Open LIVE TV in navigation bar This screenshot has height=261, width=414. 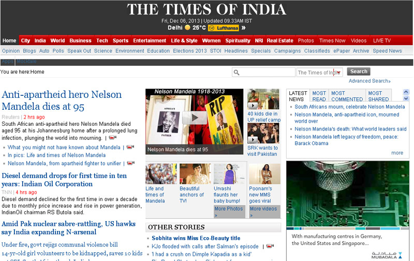382,40
